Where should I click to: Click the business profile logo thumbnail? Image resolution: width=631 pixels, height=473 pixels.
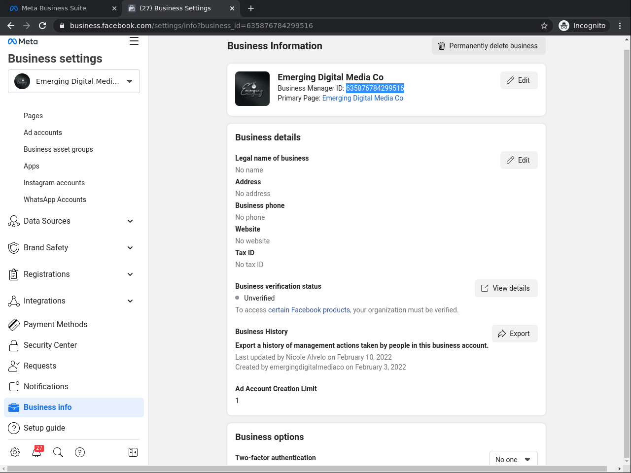click(x=252, y=89)
